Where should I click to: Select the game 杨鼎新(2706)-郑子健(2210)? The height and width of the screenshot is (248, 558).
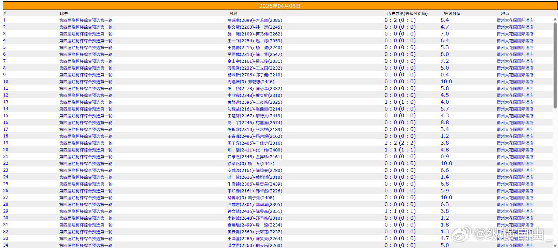pos(255,75)
